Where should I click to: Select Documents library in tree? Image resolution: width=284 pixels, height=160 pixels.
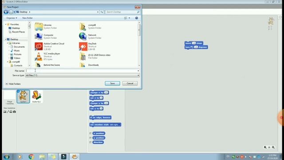[19, 47]
